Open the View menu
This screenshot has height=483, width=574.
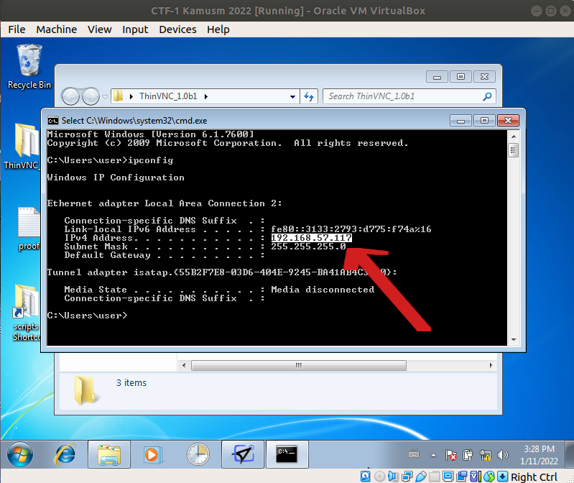100,29
